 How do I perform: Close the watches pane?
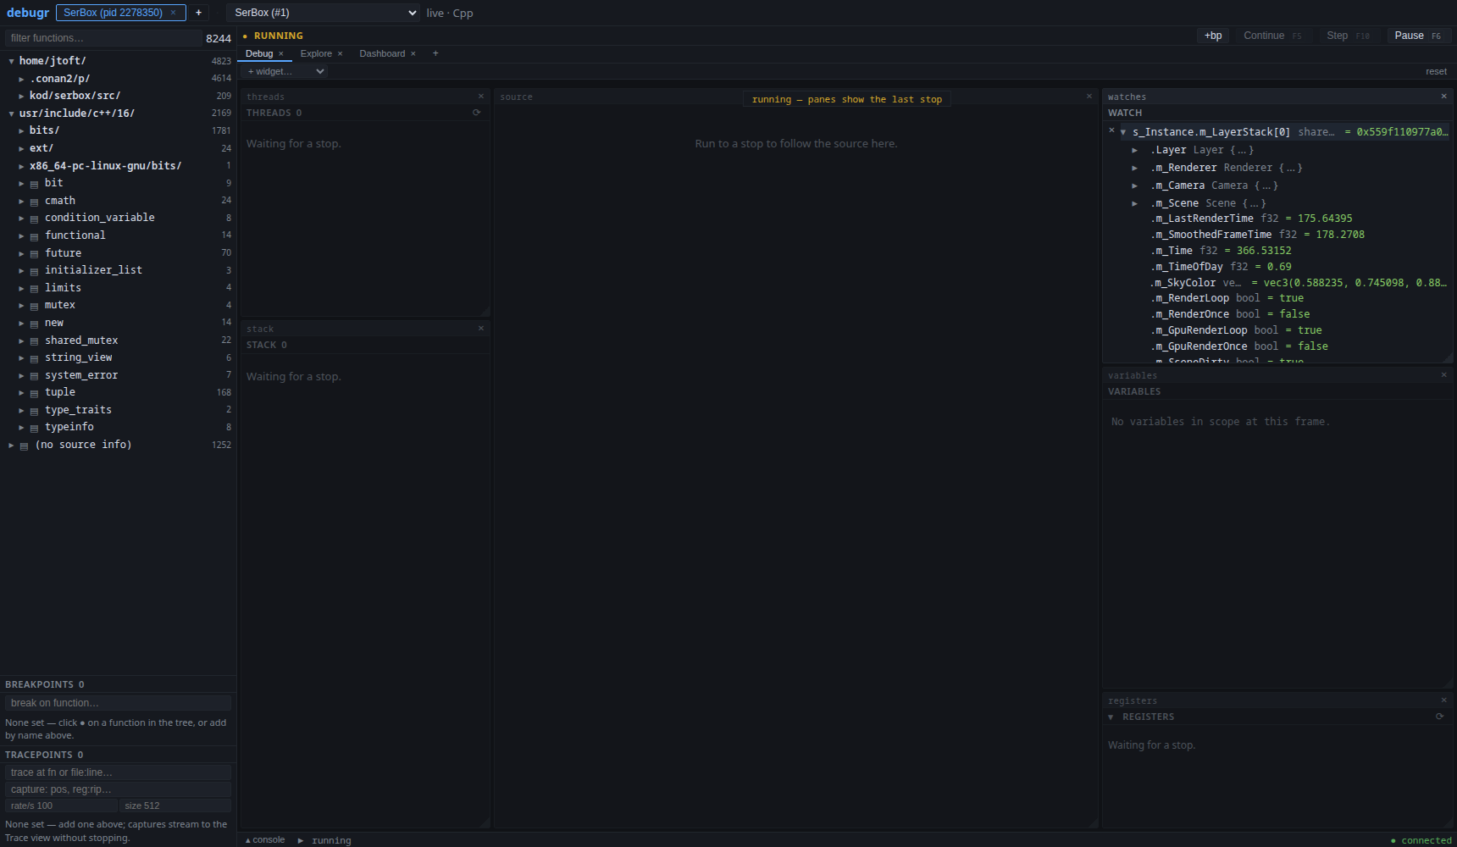(x=1444, y=97)
